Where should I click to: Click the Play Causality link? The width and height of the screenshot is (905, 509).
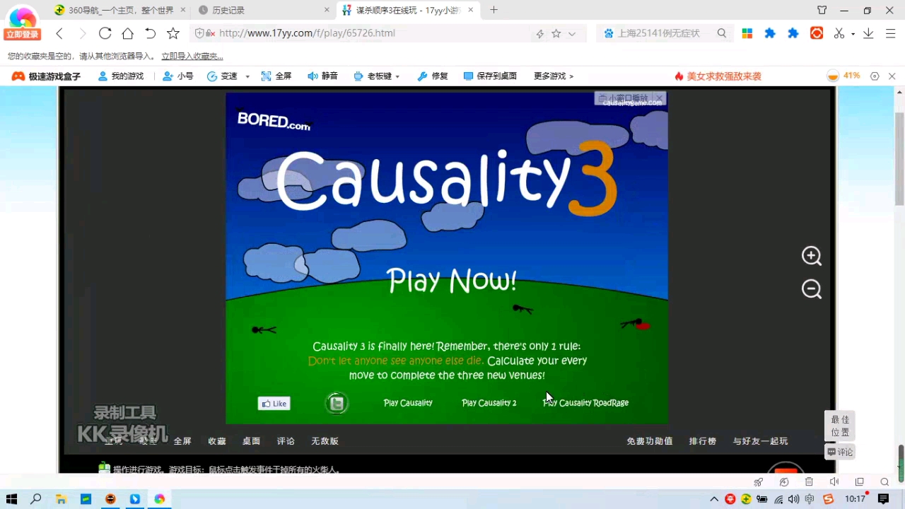(x=408, y=403)
